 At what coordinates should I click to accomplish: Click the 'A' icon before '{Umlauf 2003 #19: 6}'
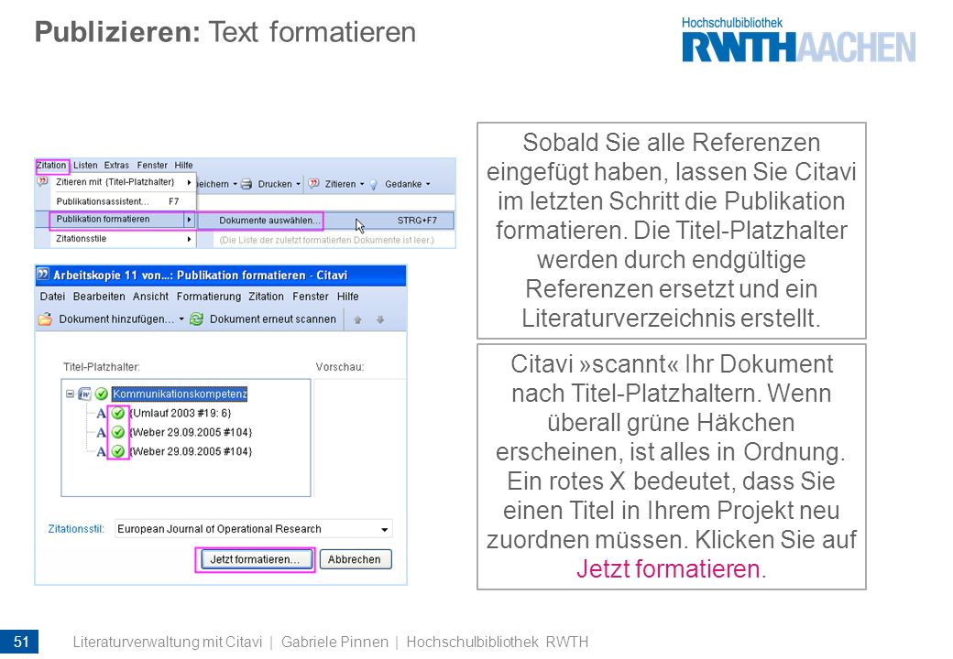pyautogui.click(x=101, y=413)
